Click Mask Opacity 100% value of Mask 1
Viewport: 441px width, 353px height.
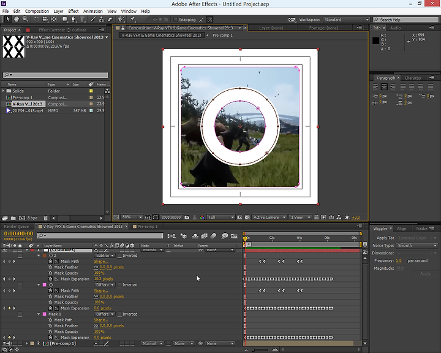point(99,332)
